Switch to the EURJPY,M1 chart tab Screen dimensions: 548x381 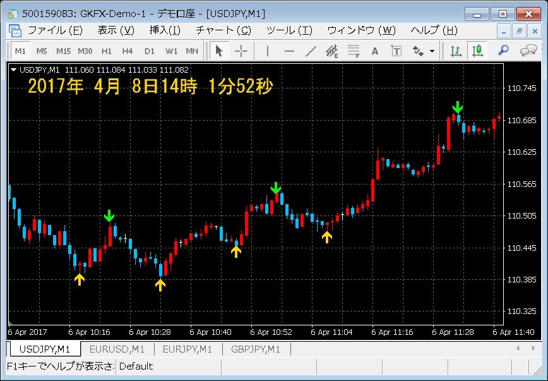point(188,349)
